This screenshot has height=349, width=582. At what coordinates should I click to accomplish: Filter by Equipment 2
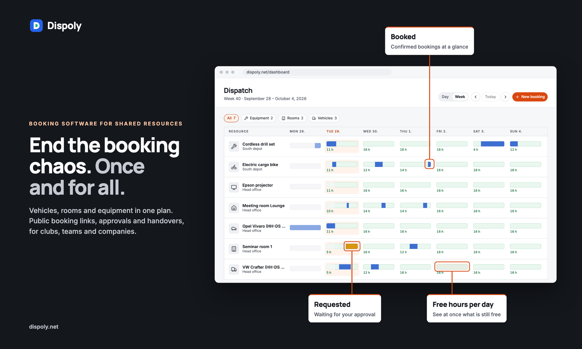[x=259, y=118]
